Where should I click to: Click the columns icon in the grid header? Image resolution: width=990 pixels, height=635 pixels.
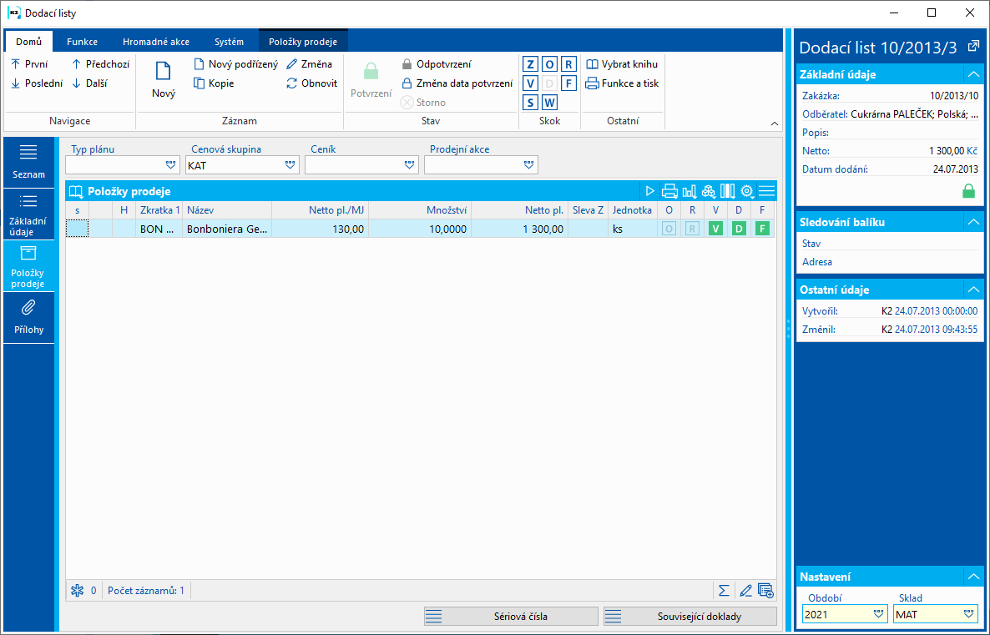coord(727,190)
